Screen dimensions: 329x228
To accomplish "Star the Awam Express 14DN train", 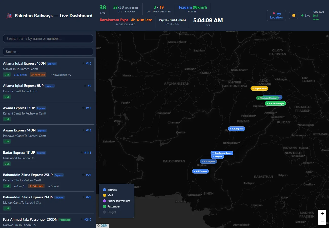I will [83, 130].
